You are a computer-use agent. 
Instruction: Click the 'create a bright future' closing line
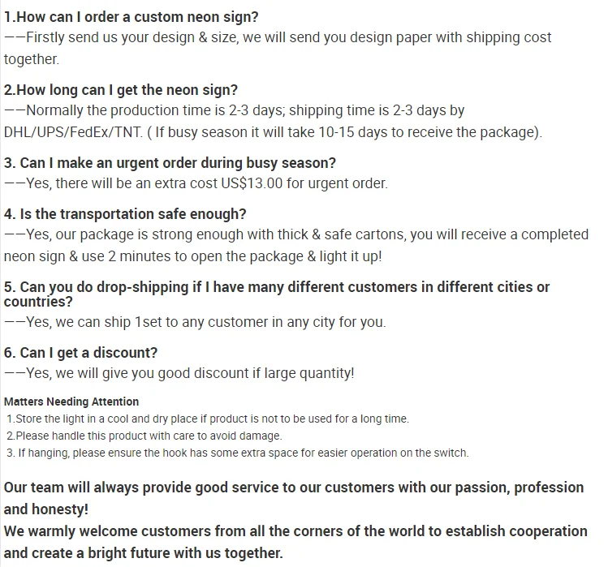pos(144,553)
